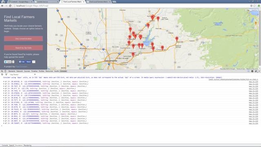The width and height of the screenshot is (261, 147).
Task: Click the map pin near Auburn Lake Trails
Action: [x=158, y=18]
